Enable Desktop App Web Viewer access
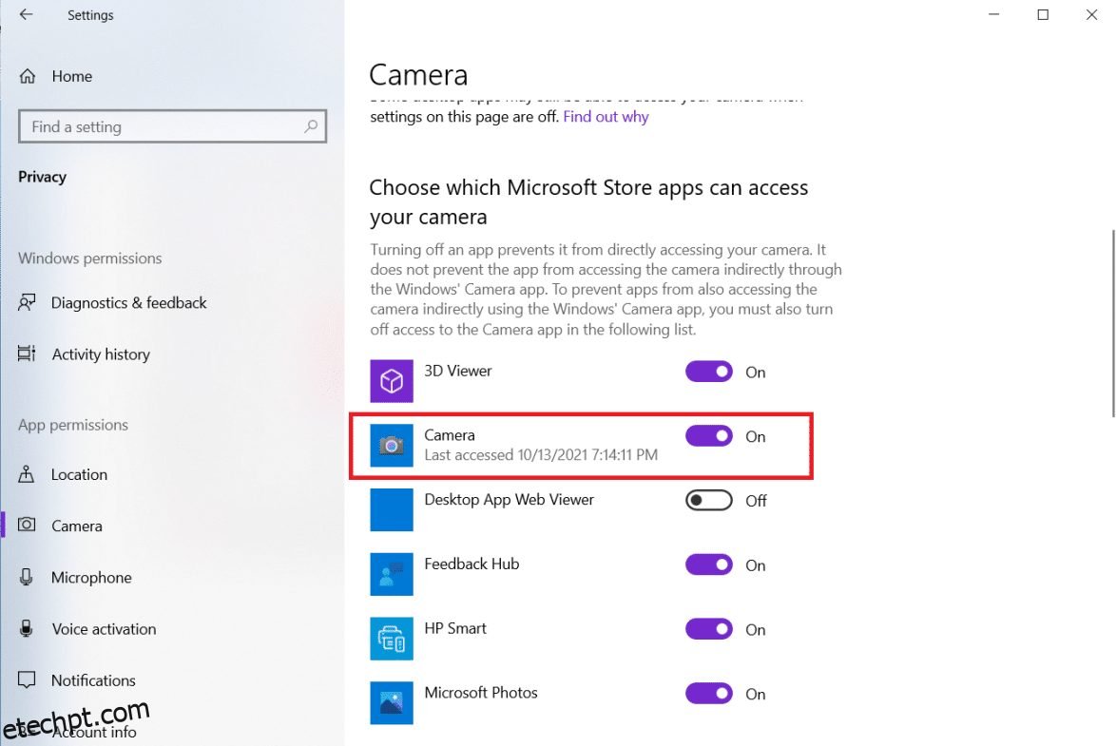1116x746 pixels. coord(709,501)
